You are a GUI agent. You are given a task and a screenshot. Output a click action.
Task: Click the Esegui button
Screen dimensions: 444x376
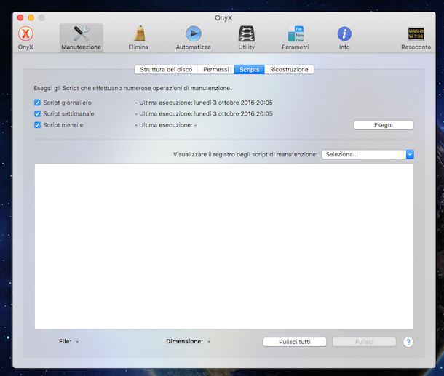[x=384, y=125]
